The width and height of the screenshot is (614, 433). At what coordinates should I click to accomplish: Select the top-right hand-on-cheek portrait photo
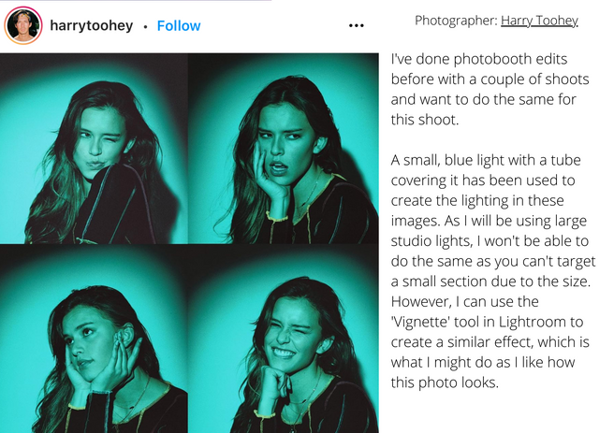coord(284,149)
